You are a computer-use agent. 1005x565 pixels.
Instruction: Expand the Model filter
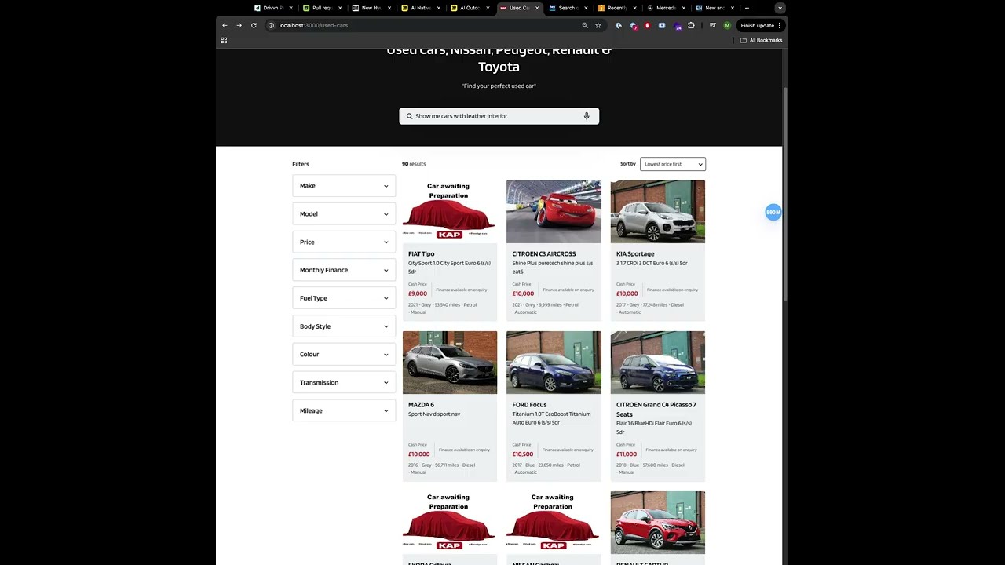[x=344, y=214]
